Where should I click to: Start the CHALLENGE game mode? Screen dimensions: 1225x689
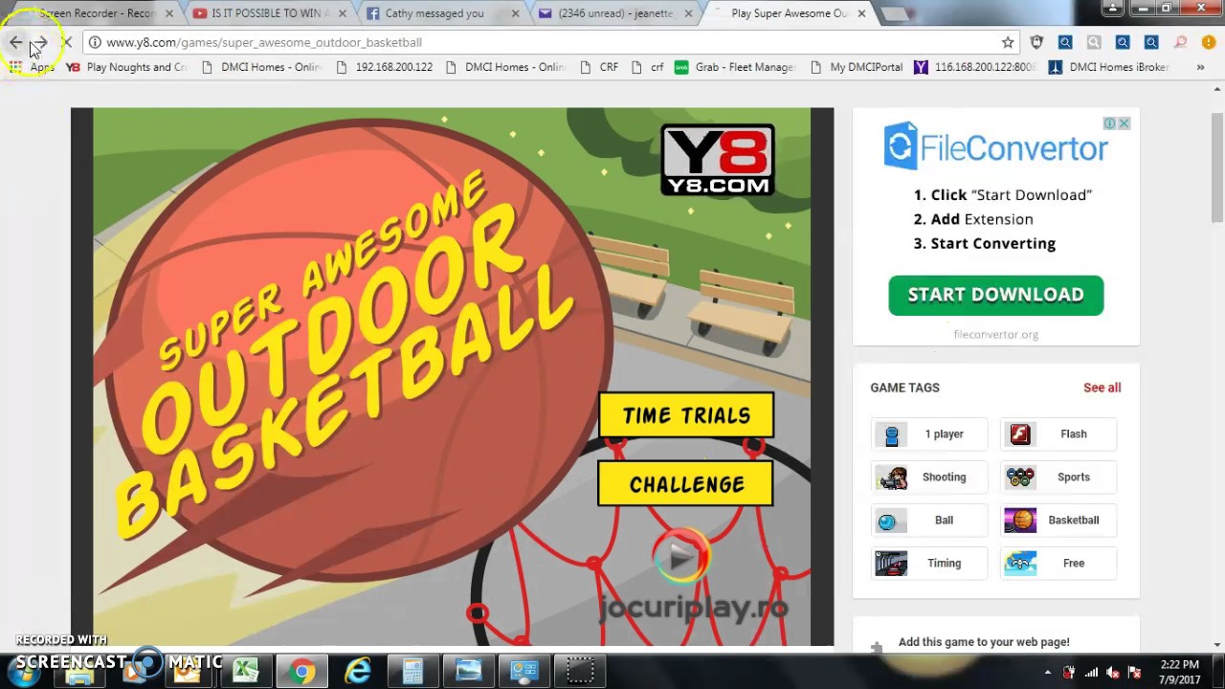point(686,484)
